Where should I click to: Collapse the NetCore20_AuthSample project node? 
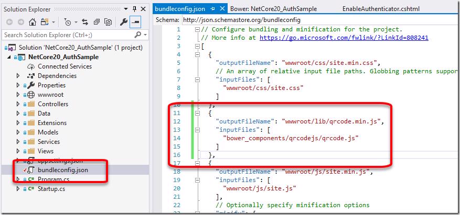tap(8, 58)
